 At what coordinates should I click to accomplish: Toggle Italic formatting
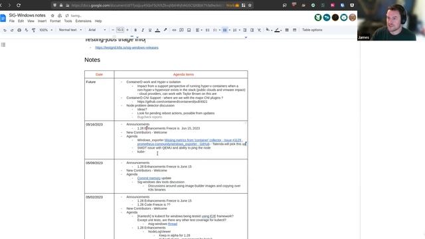(143, 30)
